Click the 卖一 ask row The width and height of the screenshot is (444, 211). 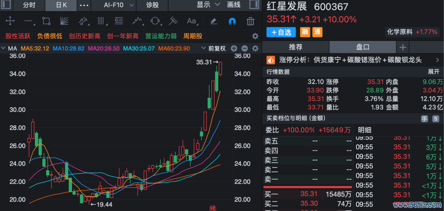coord(308,179)
